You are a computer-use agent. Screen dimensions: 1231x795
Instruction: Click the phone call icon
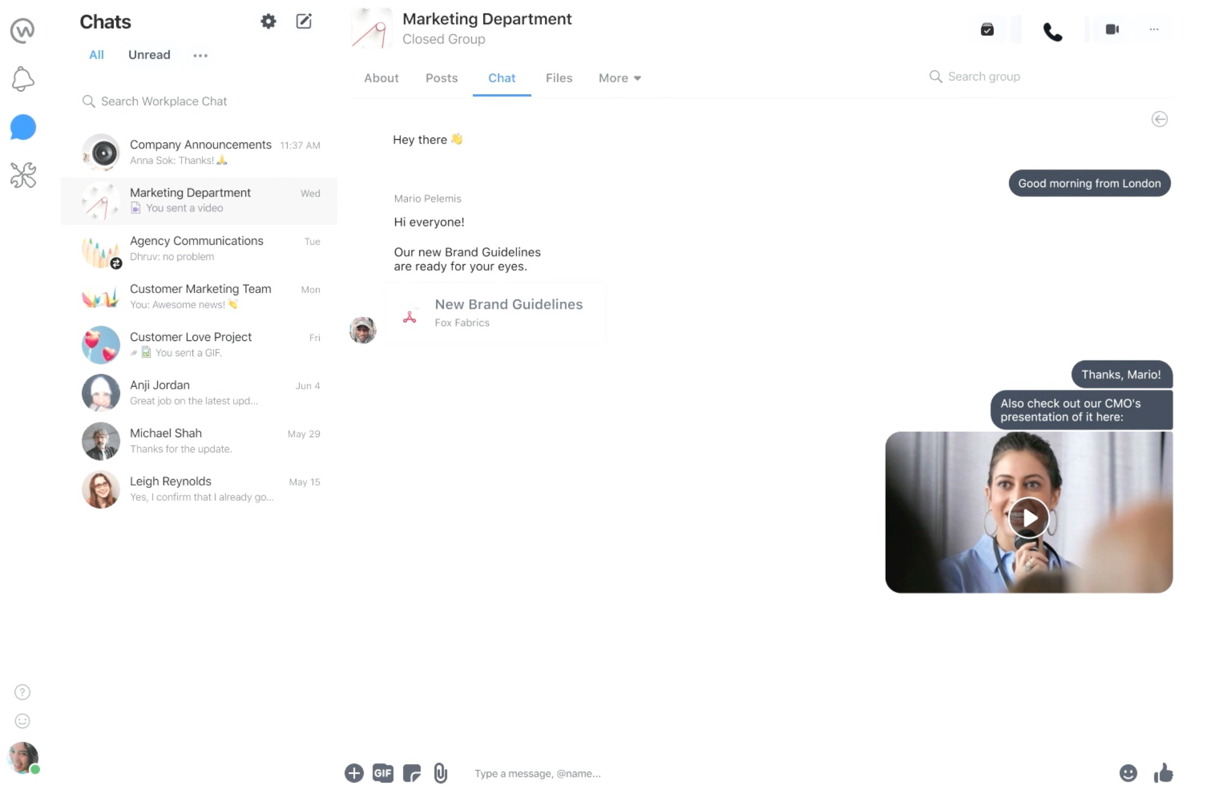tap(1052, 30)
